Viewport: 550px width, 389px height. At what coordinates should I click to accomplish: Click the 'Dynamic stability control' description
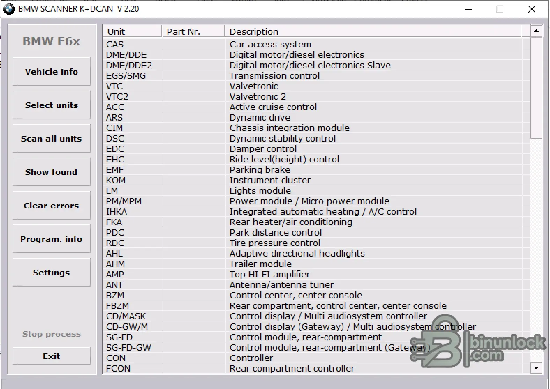click(x=282, y=138)
